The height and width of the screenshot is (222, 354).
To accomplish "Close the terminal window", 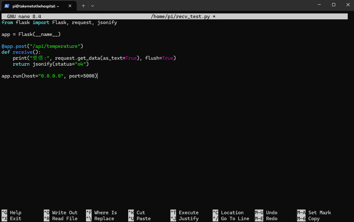I will (x=348, y=4).
